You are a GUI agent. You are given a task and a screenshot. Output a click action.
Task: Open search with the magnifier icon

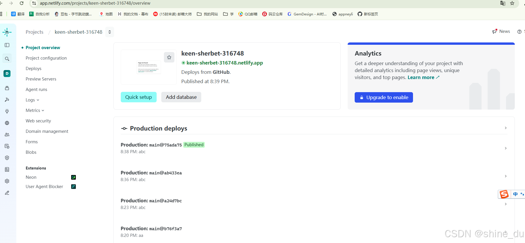click(7, 59)
